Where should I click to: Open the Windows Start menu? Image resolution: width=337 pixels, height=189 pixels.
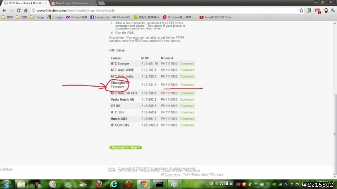6,184
